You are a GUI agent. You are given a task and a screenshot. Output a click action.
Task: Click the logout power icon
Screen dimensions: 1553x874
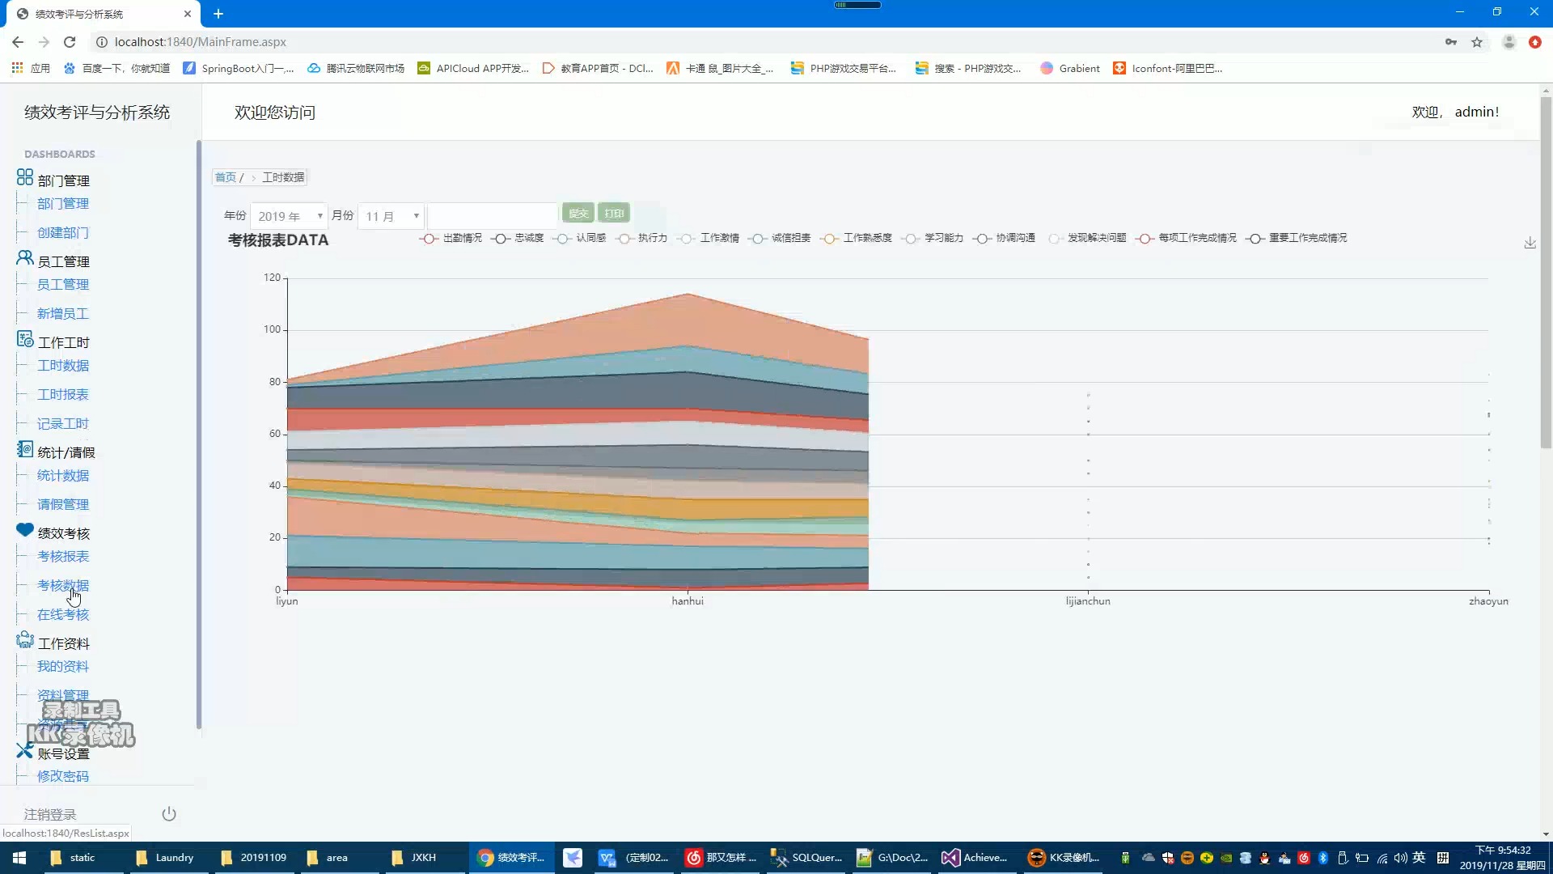tap(168, 814)
